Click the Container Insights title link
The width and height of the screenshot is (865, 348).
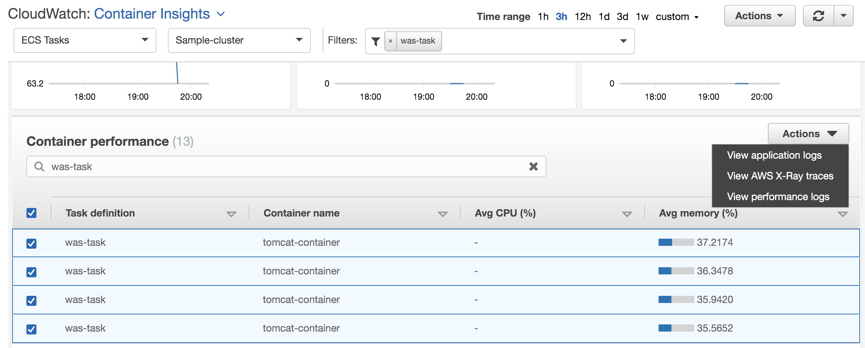tap(152, 14)
